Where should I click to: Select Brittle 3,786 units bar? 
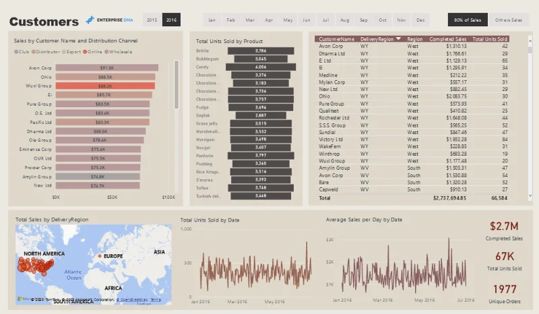tap(261, 51)
